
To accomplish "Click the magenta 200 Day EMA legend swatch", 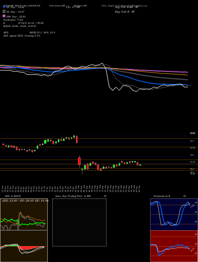I will pyautogui.click(x=4, y=16).
